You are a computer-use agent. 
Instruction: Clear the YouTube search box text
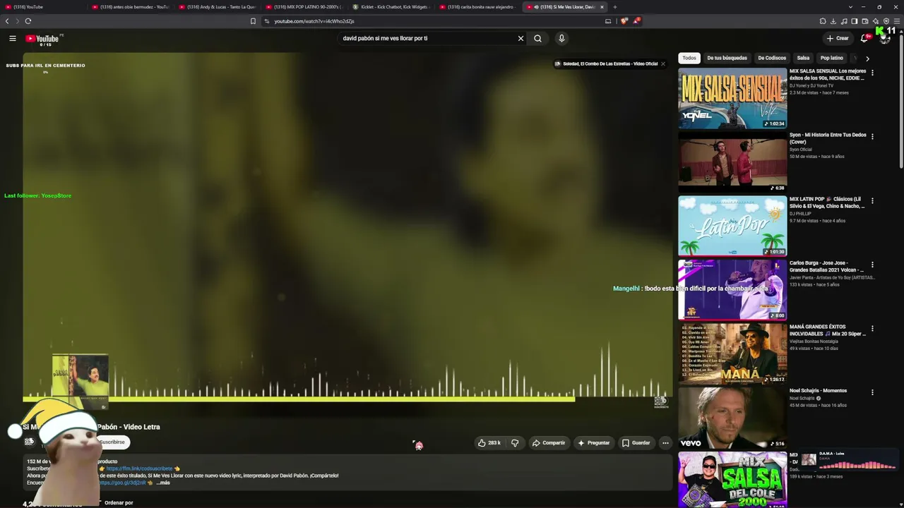pos(521,38)
